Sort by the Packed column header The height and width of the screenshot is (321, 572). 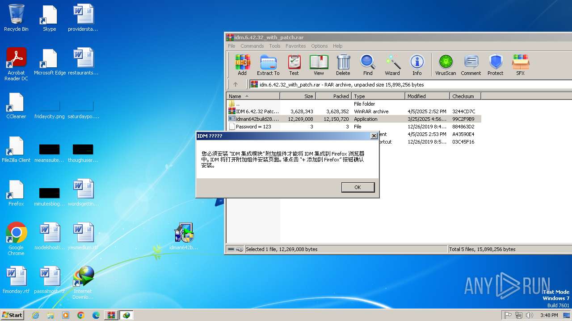click(333, 96)
